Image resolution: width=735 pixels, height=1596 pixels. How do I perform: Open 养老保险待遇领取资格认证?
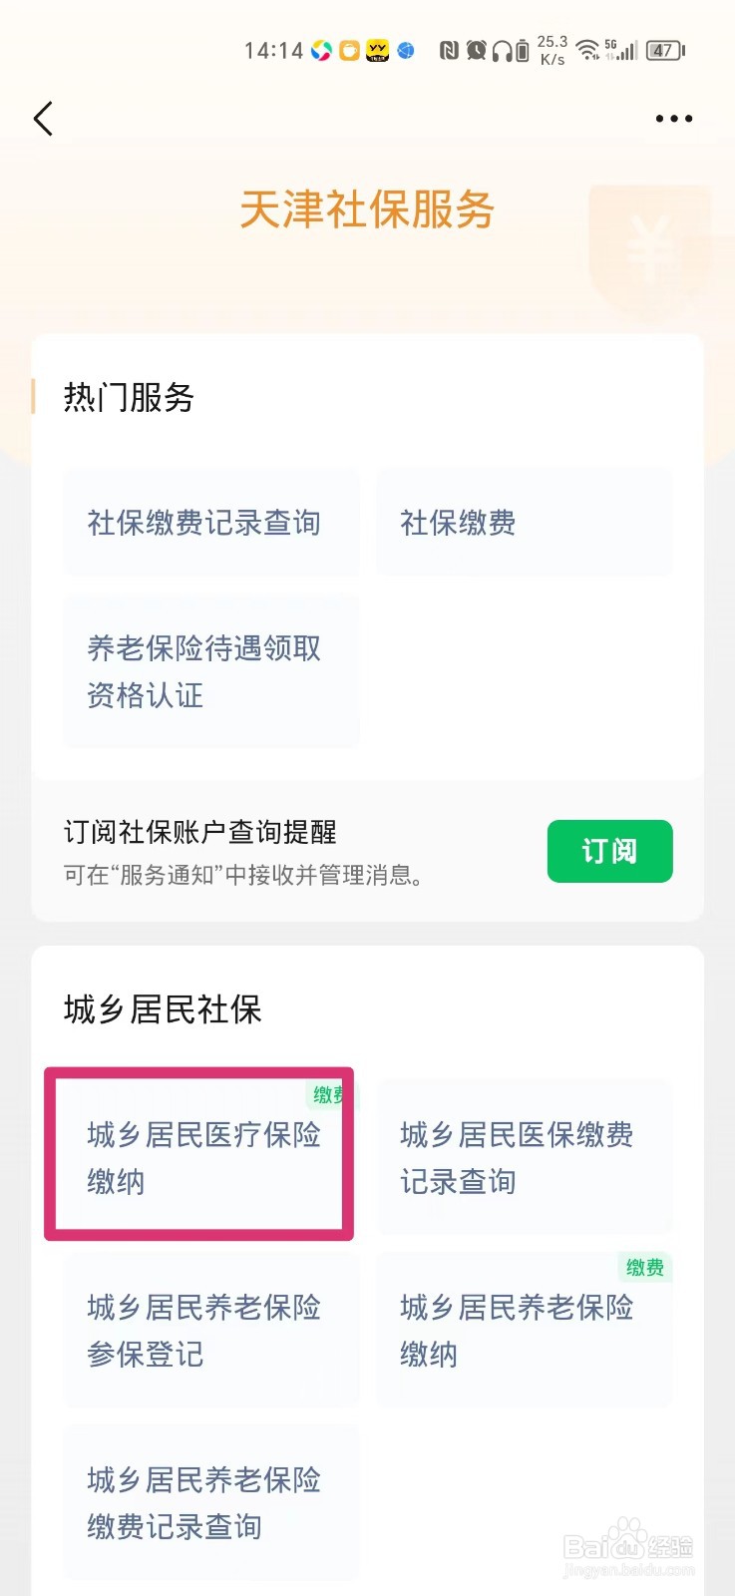[x=211, y=671]
